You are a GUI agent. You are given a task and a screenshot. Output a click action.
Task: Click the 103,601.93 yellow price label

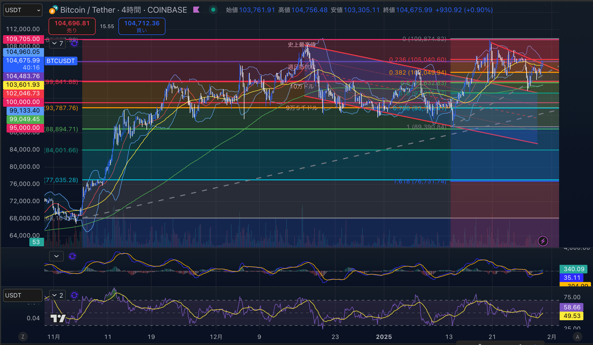point(23,85)
